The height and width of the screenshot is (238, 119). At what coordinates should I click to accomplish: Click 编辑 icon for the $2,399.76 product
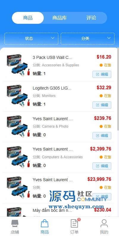(x=98, y=166)
